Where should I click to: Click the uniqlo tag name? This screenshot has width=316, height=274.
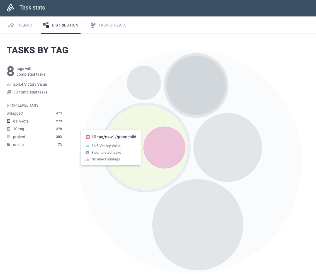18,145
